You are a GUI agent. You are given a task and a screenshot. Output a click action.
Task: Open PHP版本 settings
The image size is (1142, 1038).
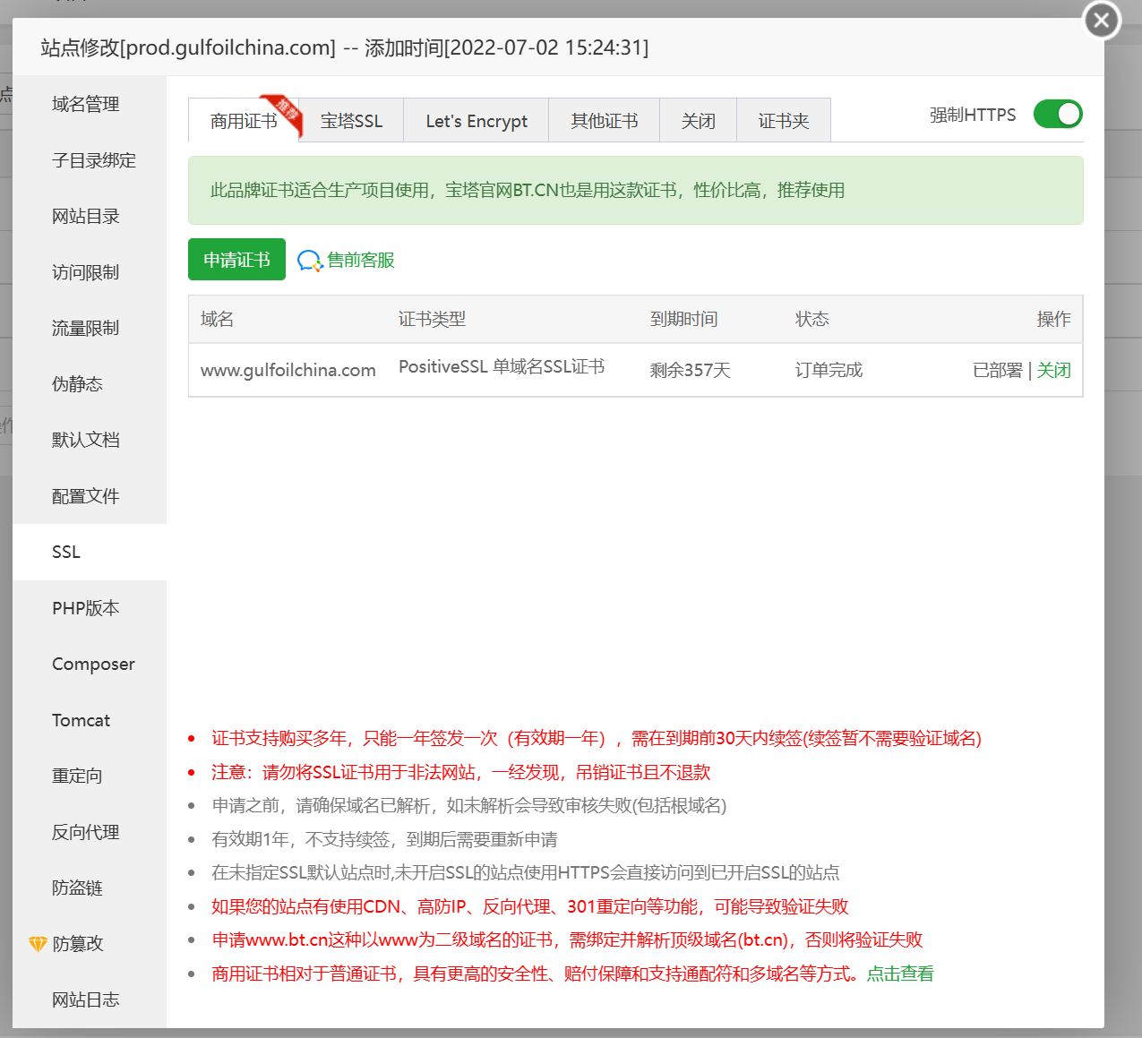(x=90, y=608)
